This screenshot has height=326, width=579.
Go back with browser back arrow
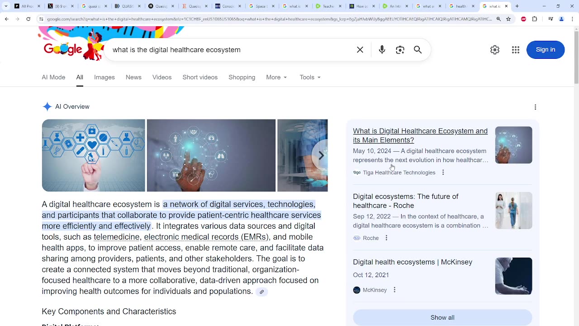6,19
